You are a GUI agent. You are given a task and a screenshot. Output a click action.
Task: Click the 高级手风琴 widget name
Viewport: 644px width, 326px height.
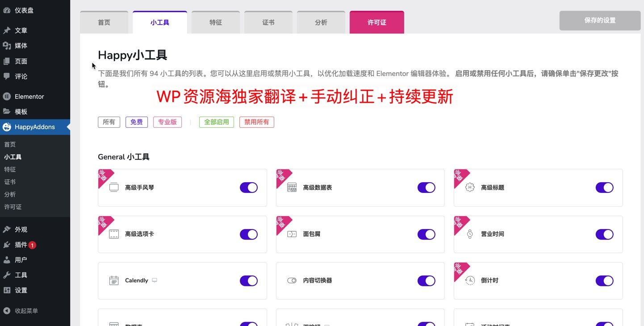139,188
